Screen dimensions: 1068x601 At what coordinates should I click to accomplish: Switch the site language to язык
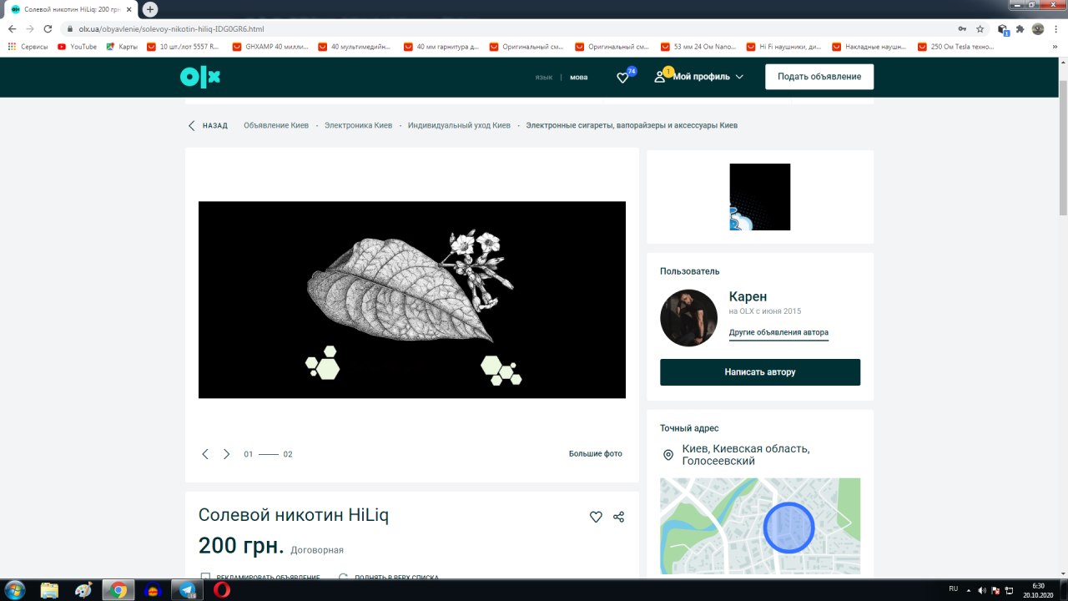[x=544, y=77]
